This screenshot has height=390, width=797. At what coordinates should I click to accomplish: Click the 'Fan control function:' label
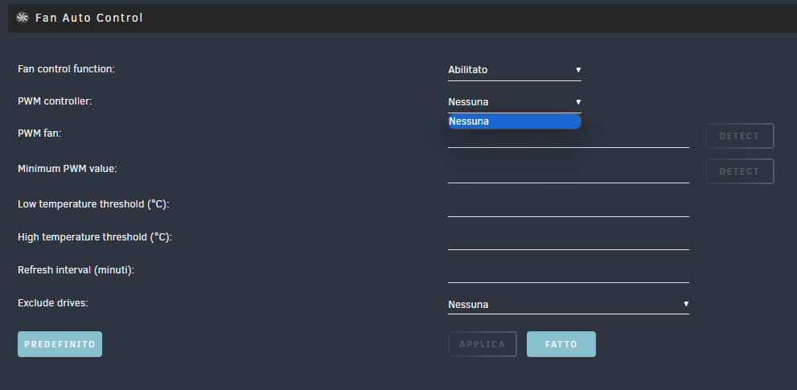(x=66, y=69)
